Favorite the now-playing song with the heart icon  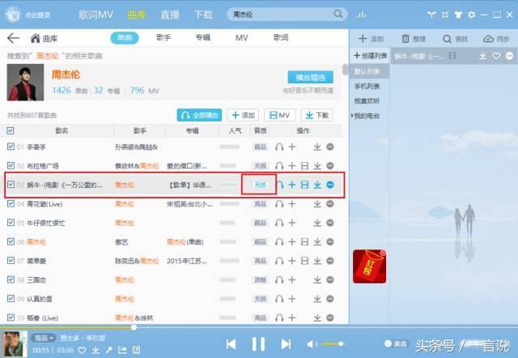82,350
